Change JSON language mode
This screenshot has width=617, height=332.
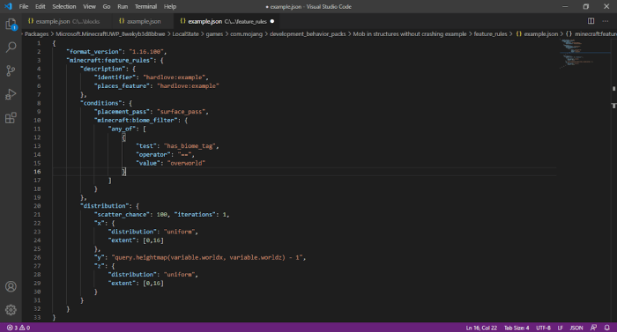coord(576,328)
